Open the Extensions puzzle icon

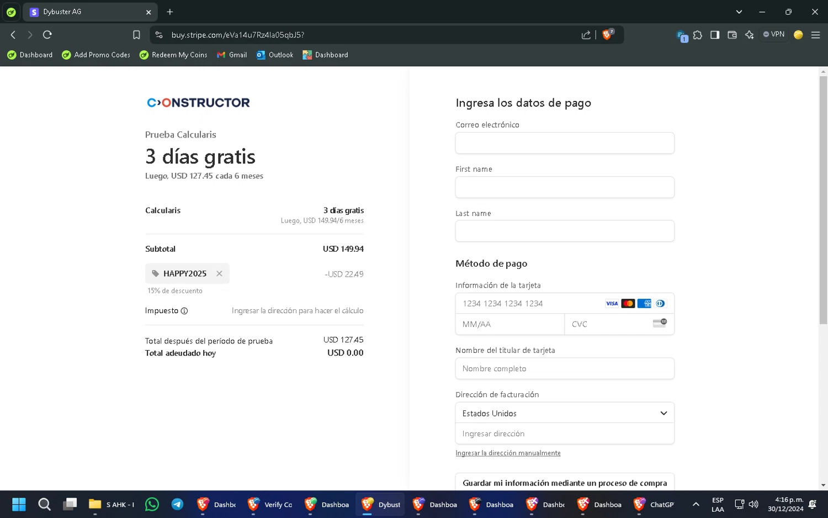click(x=698, y=35)
